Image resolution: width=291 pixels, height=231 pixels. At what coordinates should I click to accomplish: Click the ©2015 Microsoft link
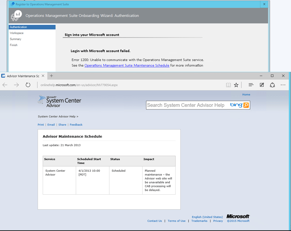238,221
